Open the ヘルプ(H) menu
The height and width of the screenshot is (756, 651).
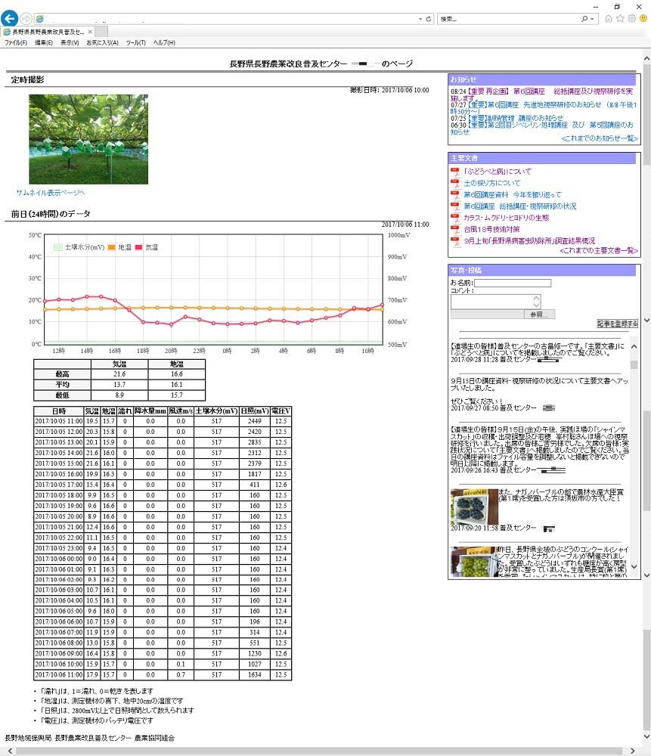click(x=164, y=43)
